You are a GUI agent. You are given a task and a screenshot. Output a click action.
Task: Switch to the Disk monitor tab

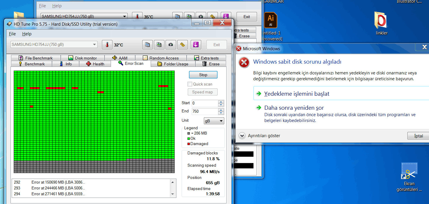tap(83, 58)
